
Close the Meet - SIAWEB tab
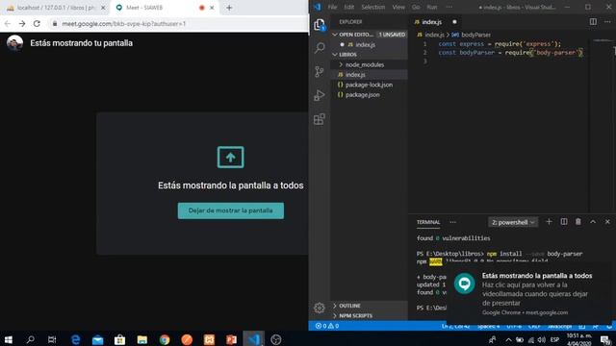212,8
